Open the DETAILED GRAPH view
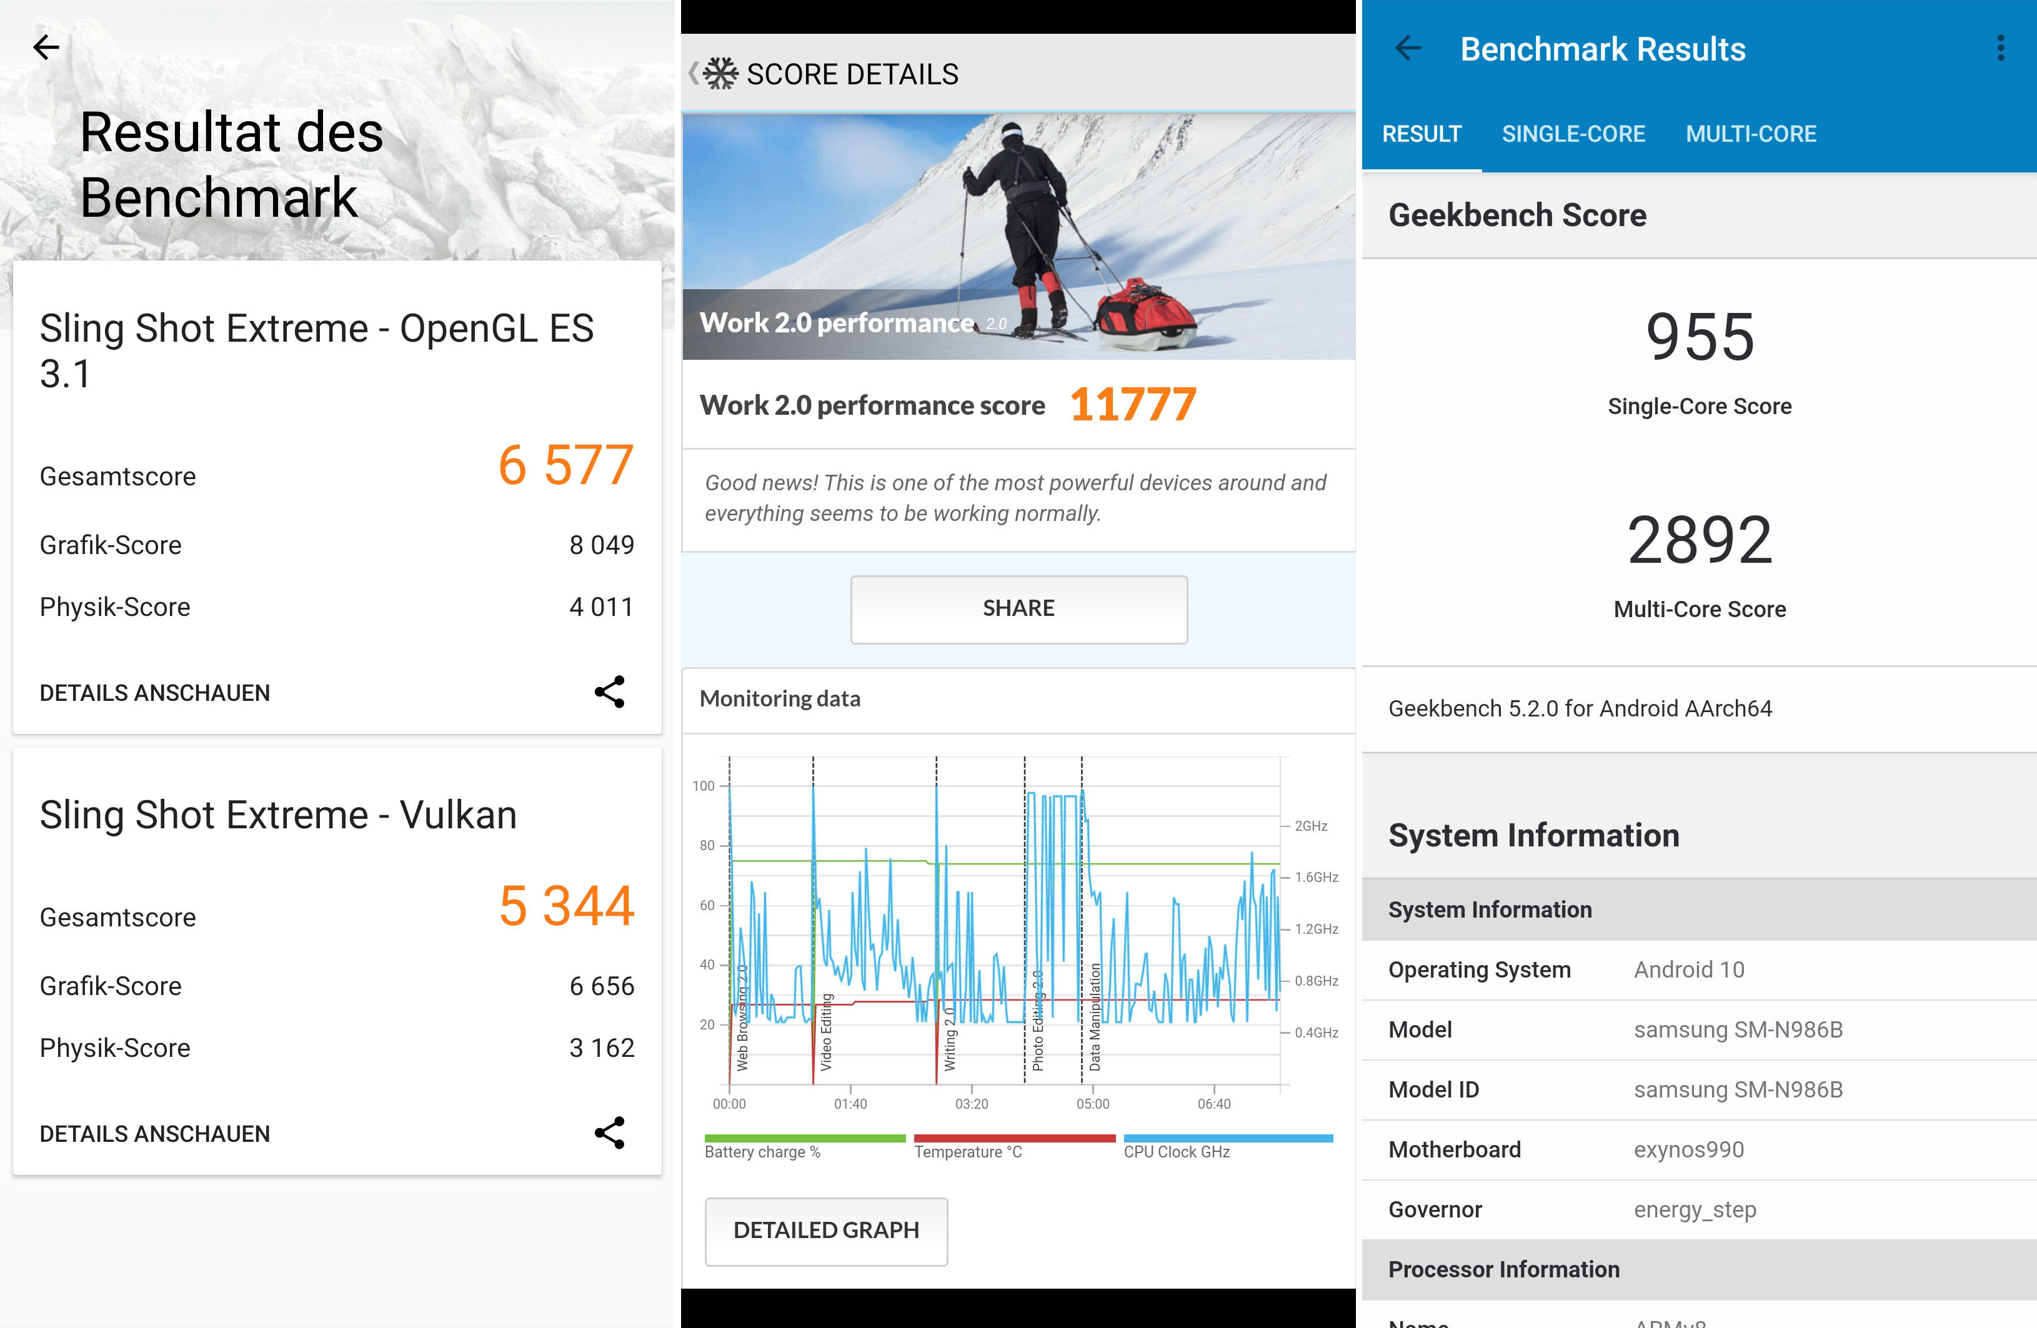 click(x=826, y=1231)
